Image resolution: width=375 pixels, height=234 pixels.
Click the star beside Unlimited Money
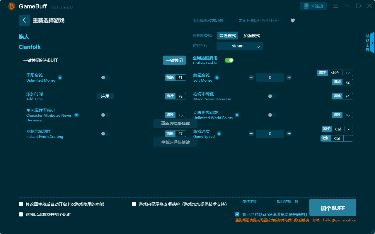point(60,78)
